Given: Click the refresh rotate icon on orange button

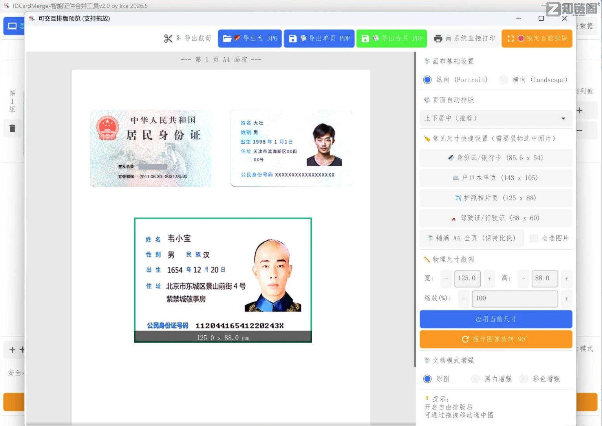Looking at the screenshot, I should 465,339.
